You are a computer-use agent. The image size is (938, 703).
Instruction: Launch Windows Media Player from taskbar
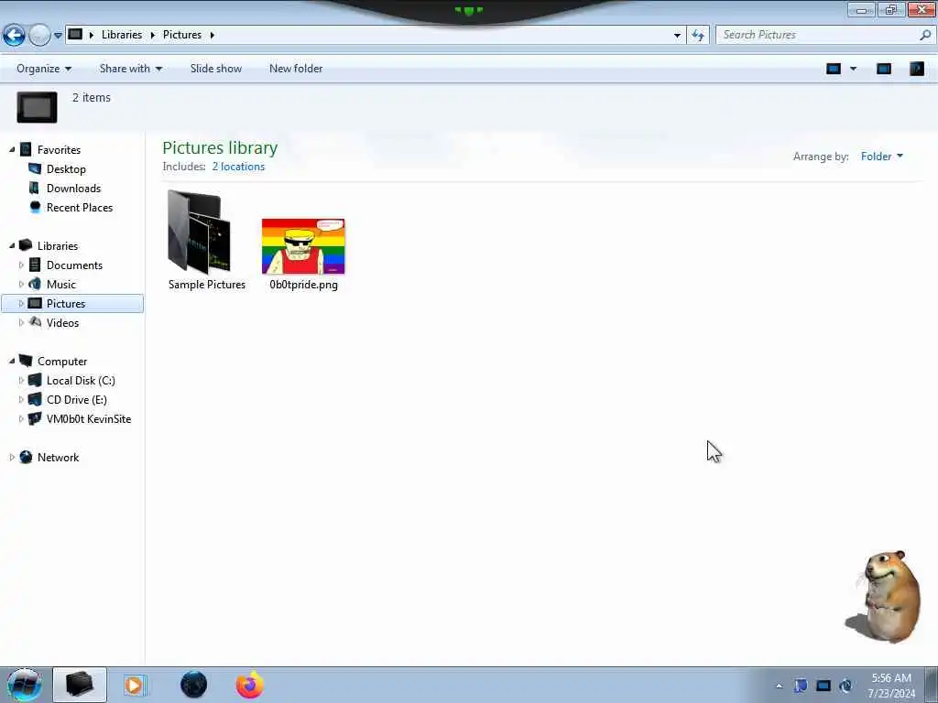pyautogui.click(x=135, y=685)
